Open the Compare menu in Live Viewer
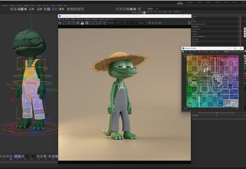Screen dimensions: 246x169 [x=95, y=19]
